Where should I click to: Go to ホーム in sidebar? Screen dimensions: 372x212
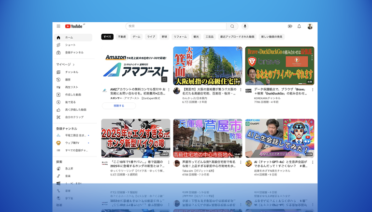point(73,38)
